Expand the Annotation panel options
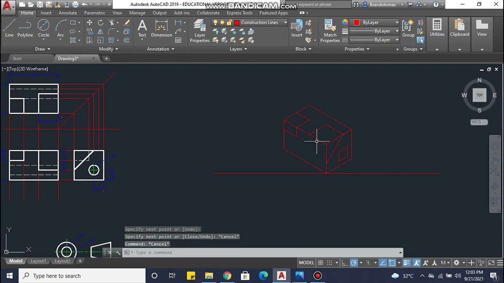The image size is (504, 283). pyautogui.click(x=161, y=49)
